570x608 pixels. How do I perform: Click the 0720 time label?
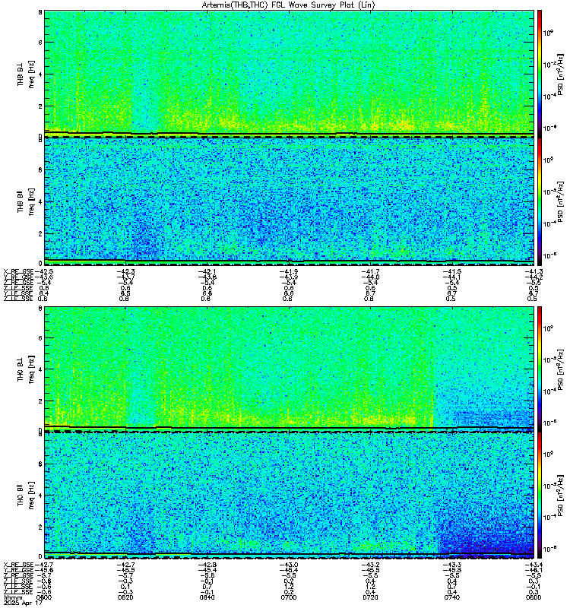click(370, 597)
